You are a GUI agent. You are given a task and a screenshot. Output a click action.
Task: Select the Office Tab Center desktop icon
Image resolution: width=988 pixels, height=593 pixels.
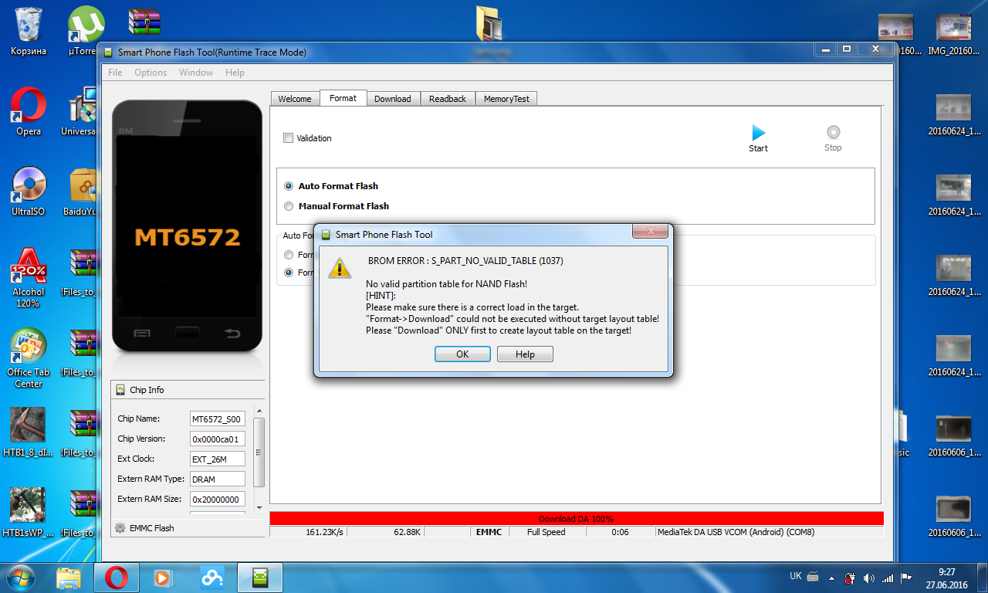(29, 346)
